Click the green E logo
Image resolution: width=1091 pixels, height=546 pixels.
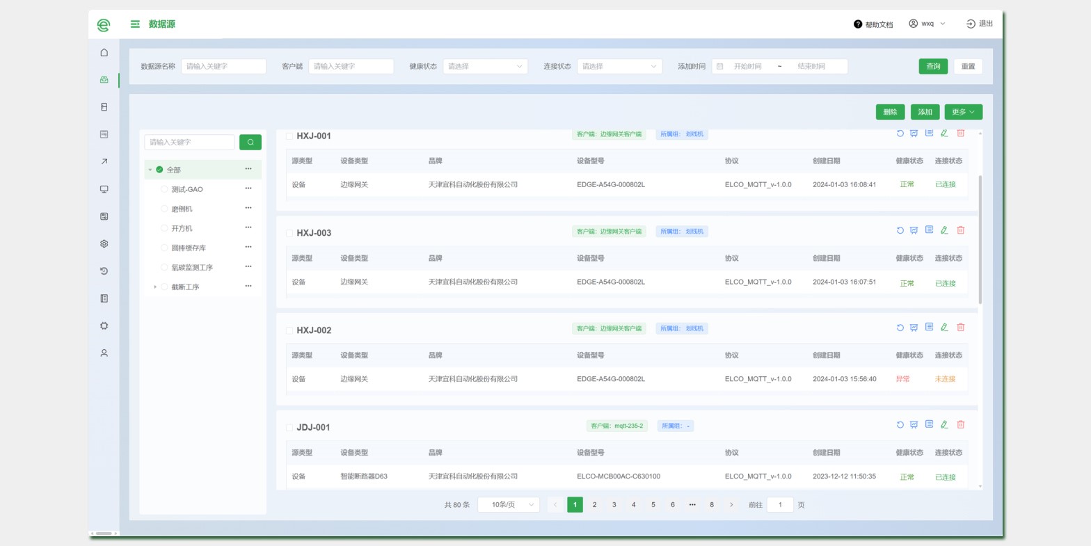[104, 25]
